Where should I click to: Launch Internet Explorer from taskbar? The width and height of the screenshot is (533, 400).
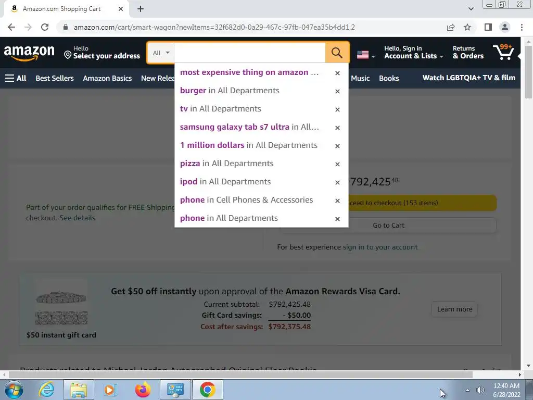(x=46, y=390)
